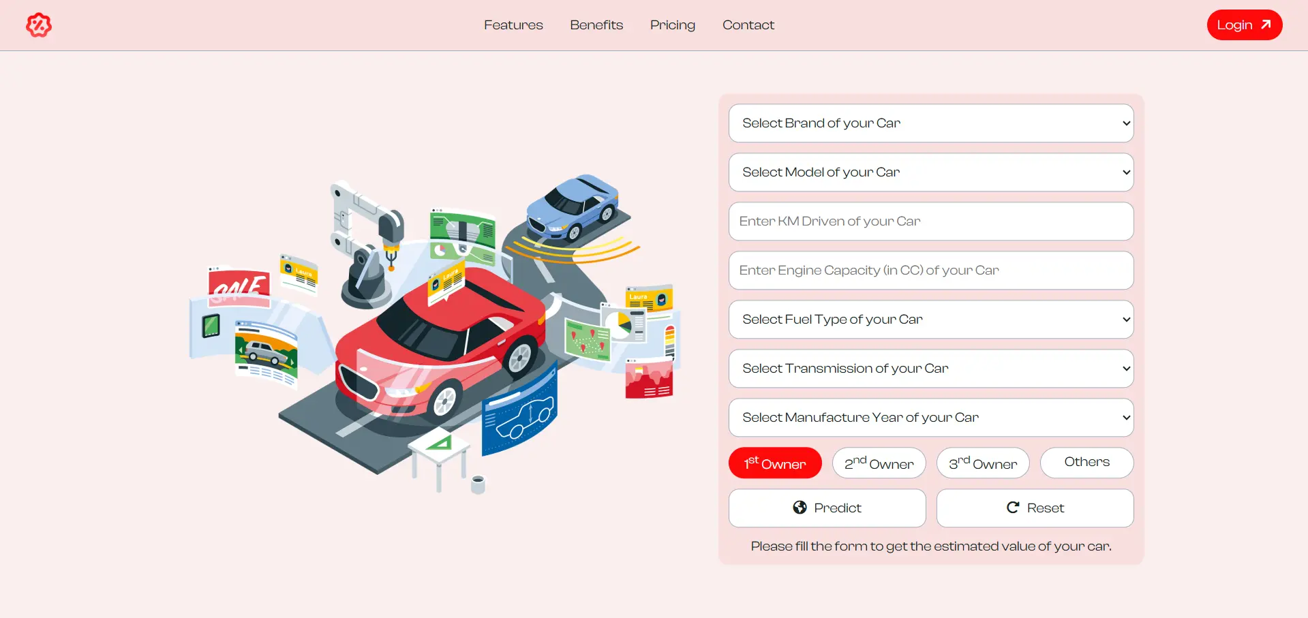Image resolution: width=1308 pixels, height=618 pixels.
Task: Open the Manufacture Year dropdown
Action: (931, 418)
